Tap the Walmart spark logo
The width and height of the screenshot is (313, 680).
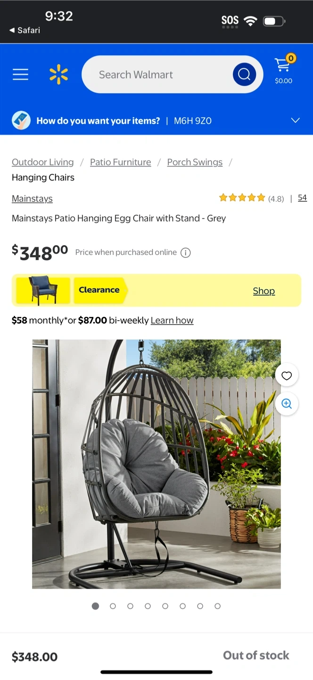click(59, 75)
